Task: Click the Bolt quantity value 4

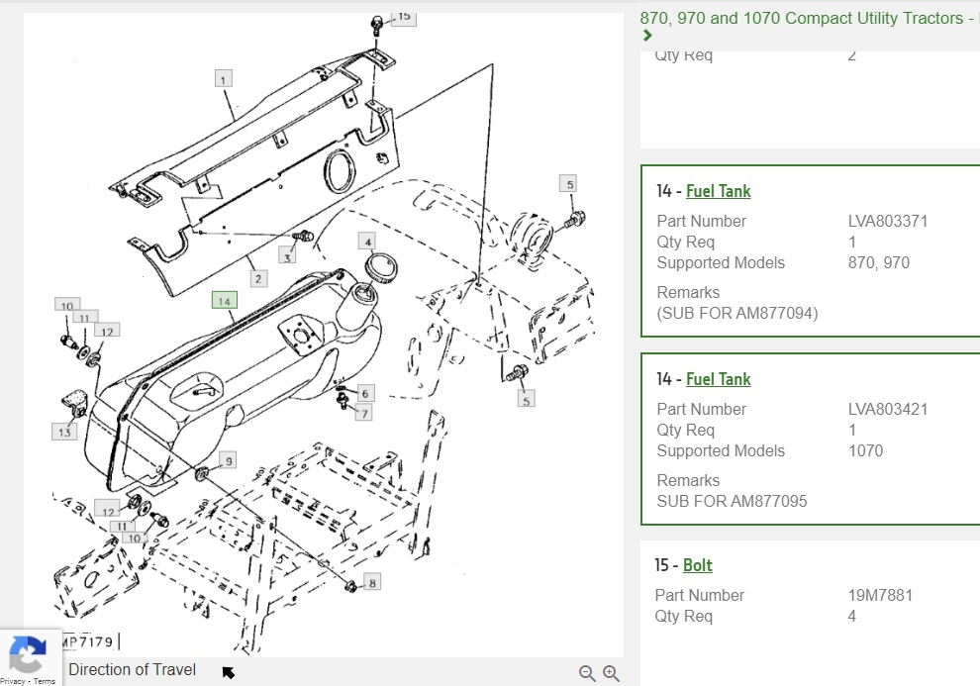Action: [x=852, y=617]
